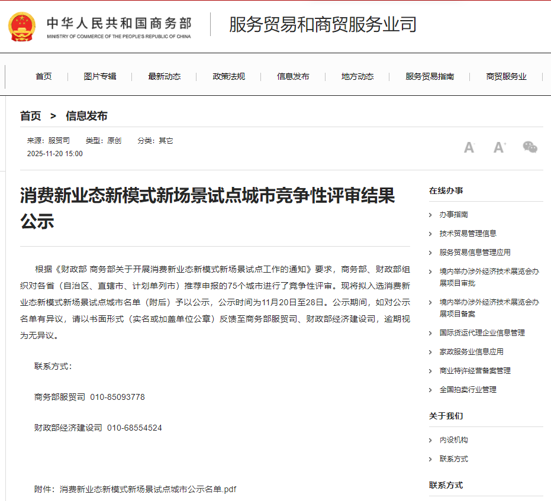551x501 pixels.
Task: Click the decrease font size A- icon
Action: pyautogui.click(x=469, y=147)
